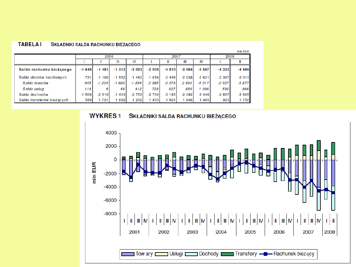
Task: Select the Saldo rachunku bieżącego row label
Action: point(45,70)
